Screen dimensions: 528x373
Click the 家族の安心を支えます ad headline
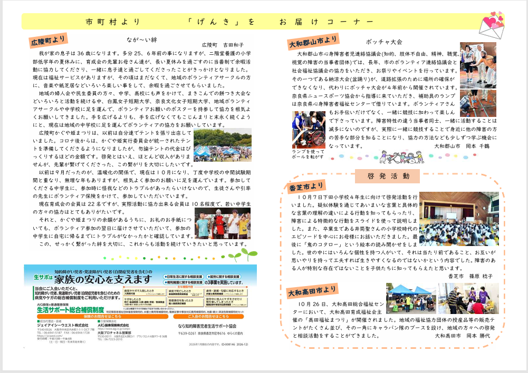tap(105, 279)
